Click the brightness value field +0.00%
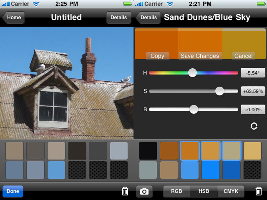 (x=253, y=110)
